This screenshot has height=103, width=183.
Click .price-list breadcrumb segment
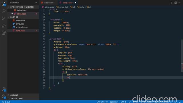pyautogui.click(x=63, y=7)
